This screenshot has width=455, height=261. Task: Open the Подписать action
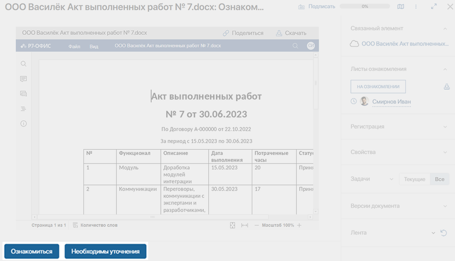pyautogui.click(x=322, y=7)
